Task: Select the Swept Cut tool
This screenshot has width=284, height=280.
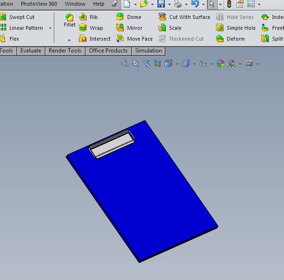Action: click(x=17, y=17)
